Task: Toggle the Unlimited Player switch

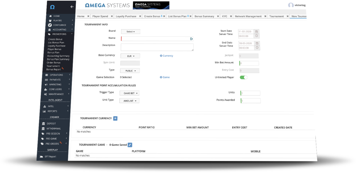Action: pyautogui.click(x=243, y=77)
